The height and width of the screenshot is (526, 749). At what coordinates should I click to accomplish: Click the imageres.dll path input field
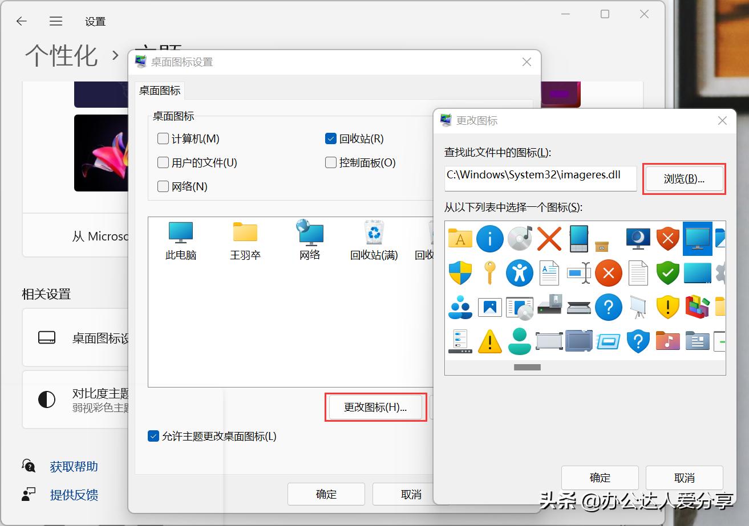point(540,178)
